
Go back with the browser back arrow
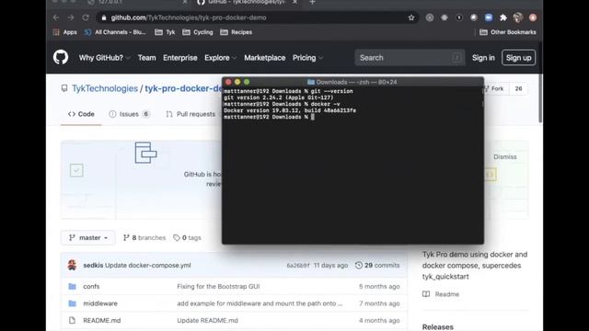[x=56, y=17]
